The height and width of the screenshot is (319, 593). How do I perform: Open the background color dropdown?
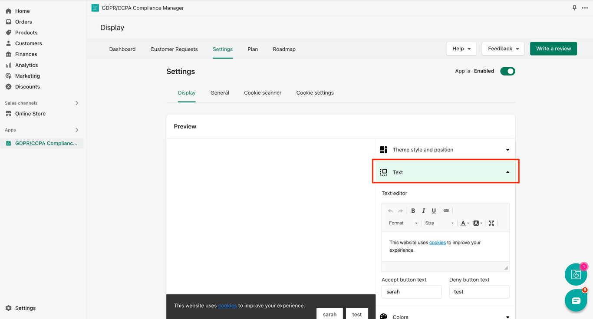tap(478, 223)
